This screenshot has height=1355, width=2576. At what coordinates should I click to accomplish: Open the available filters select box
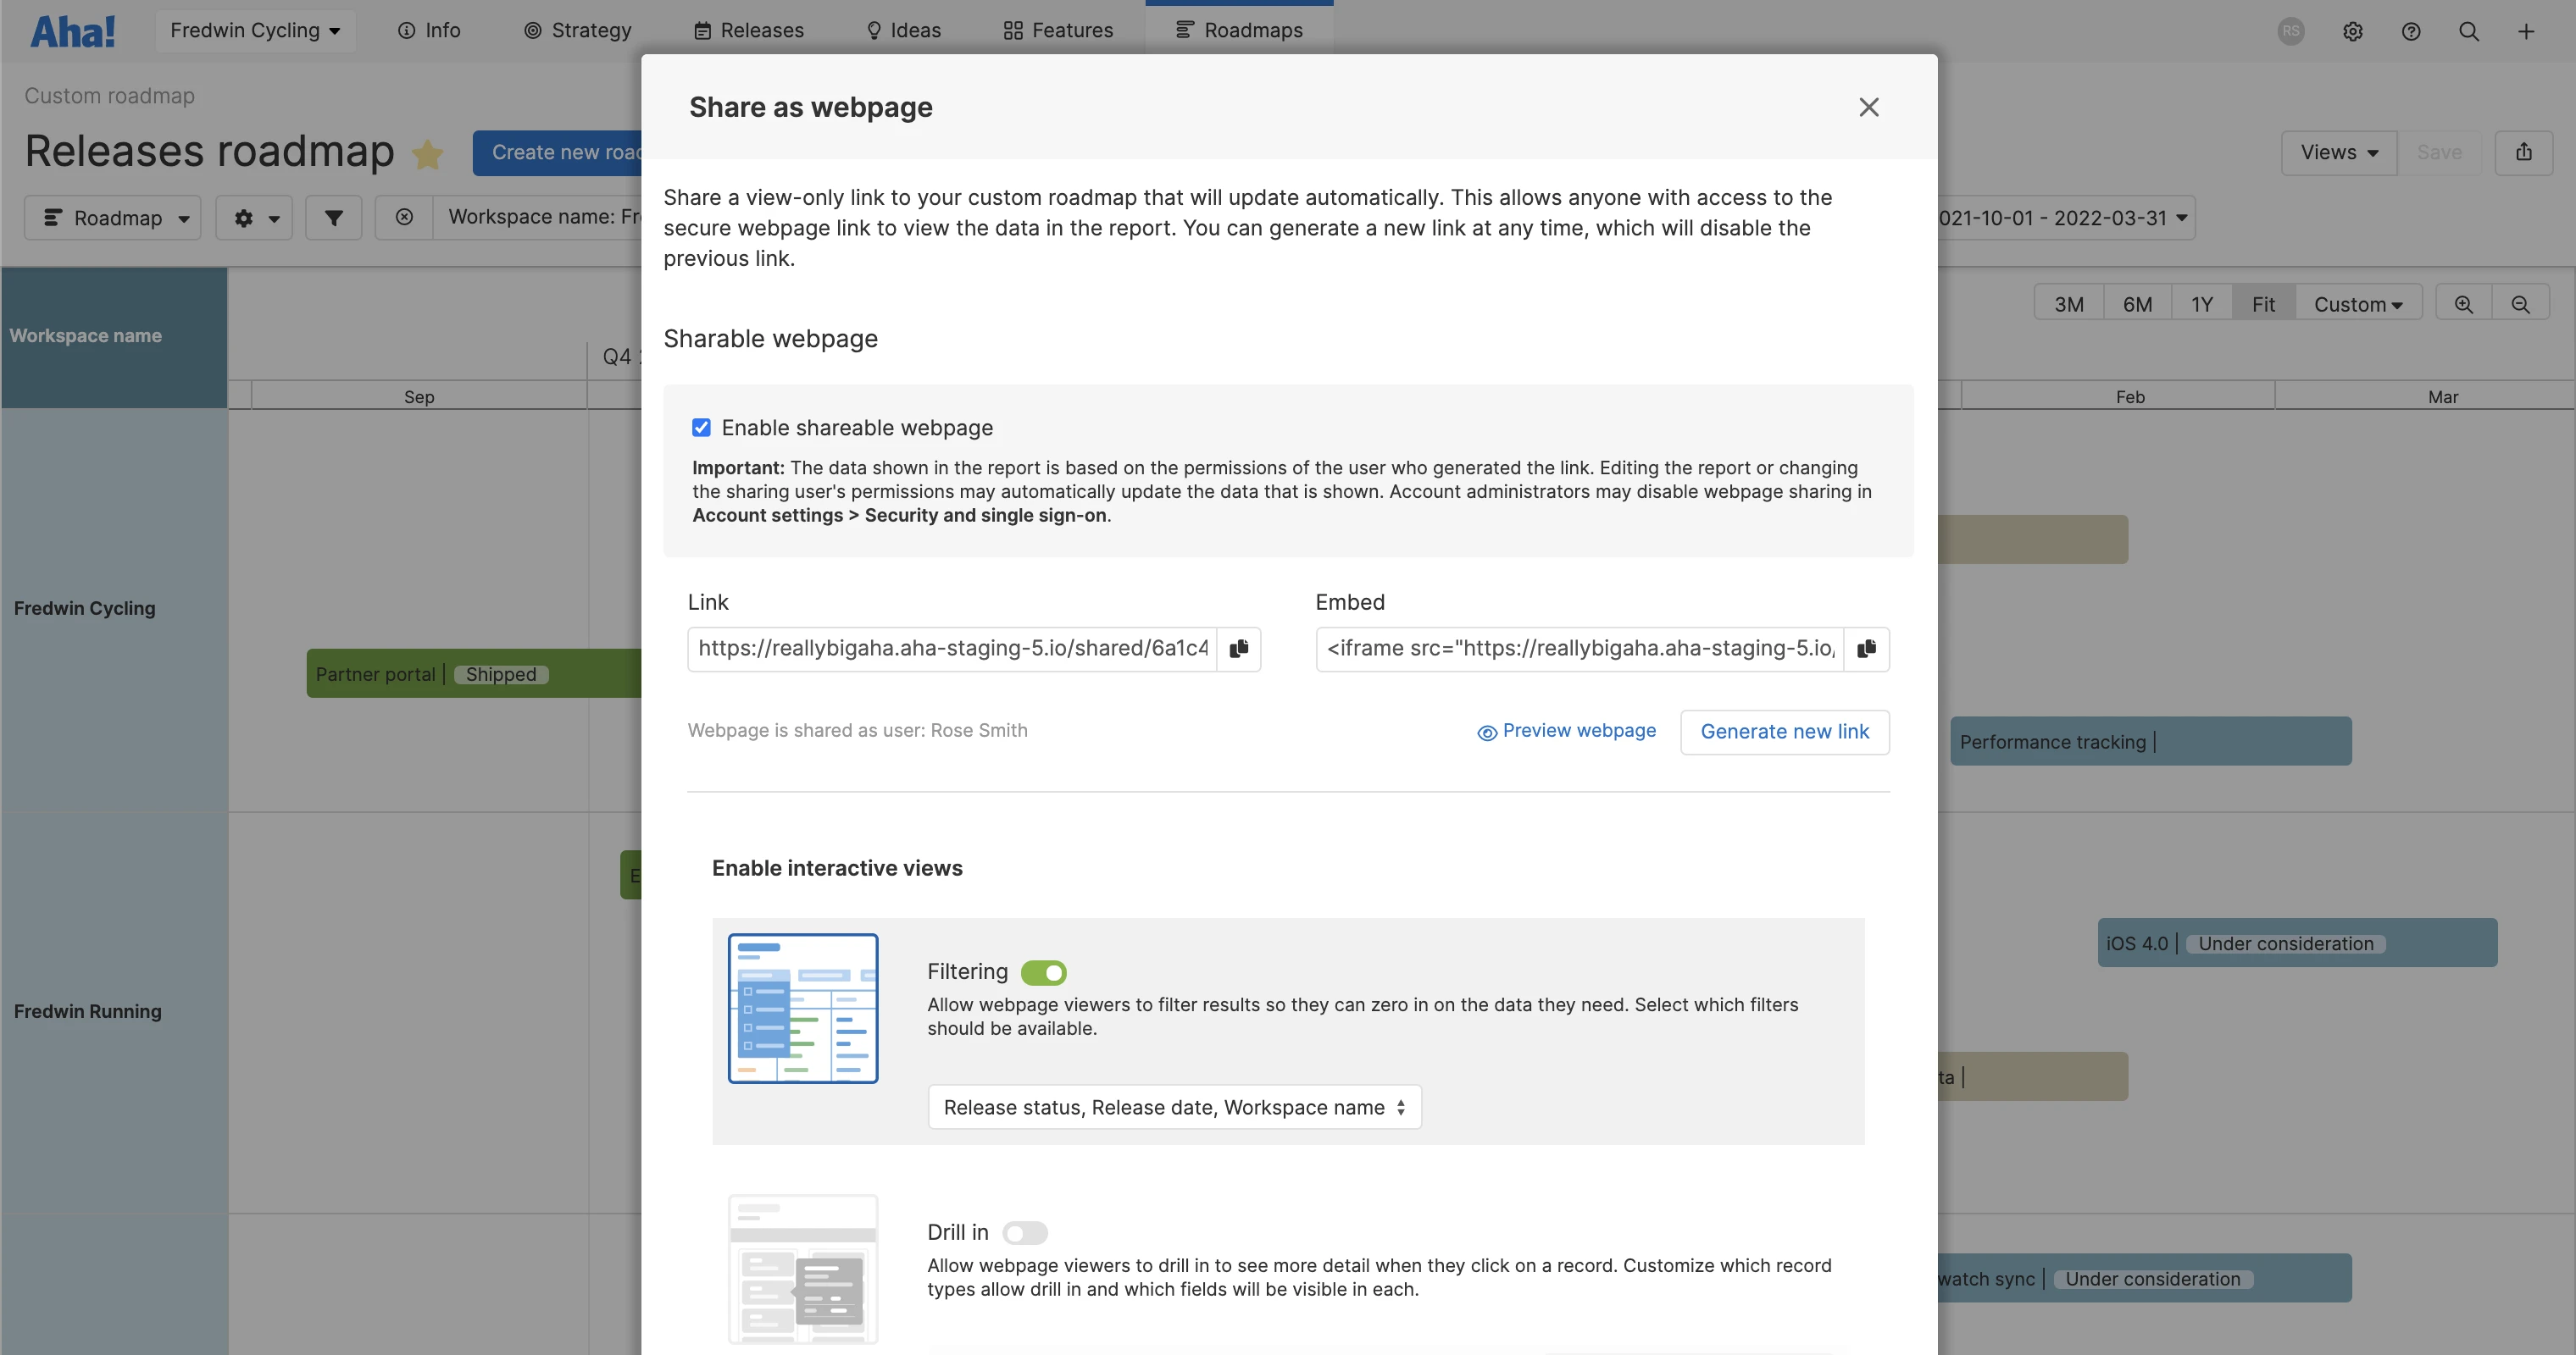tap(1174, 1107)
